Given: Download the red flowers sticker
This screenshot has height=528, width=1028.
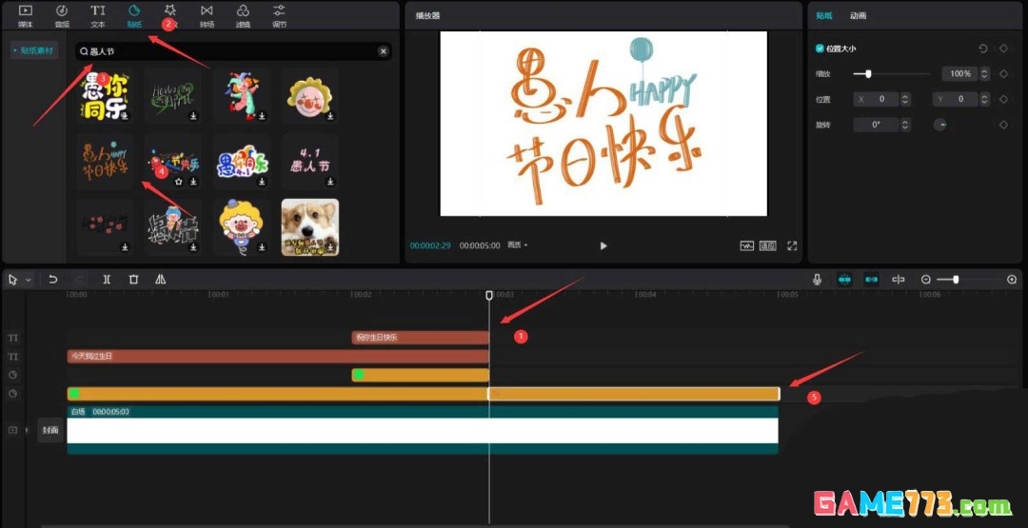Looking at the screenshot, I should 125,247.
